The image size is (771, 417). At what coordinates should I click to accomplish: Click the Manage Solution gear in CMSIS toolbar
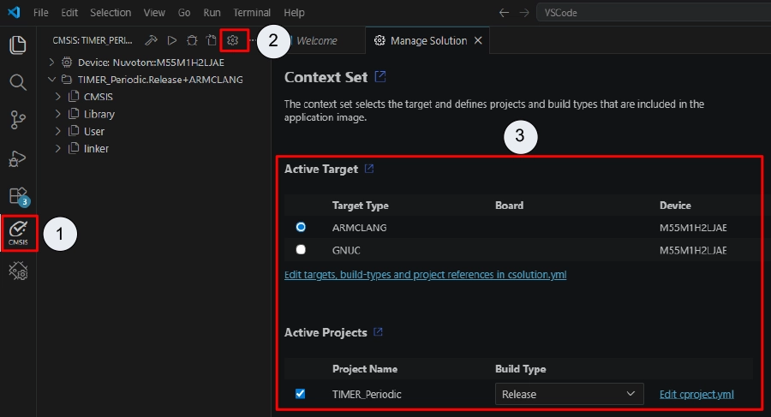coord(232,40)
